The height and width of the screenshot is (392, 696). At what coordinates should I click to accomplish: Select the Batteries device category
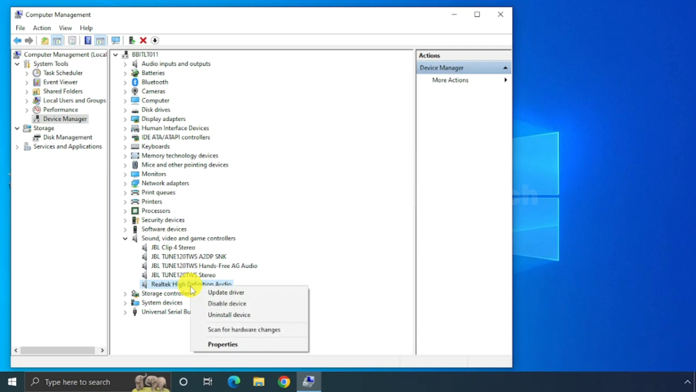tap(153, 73)
